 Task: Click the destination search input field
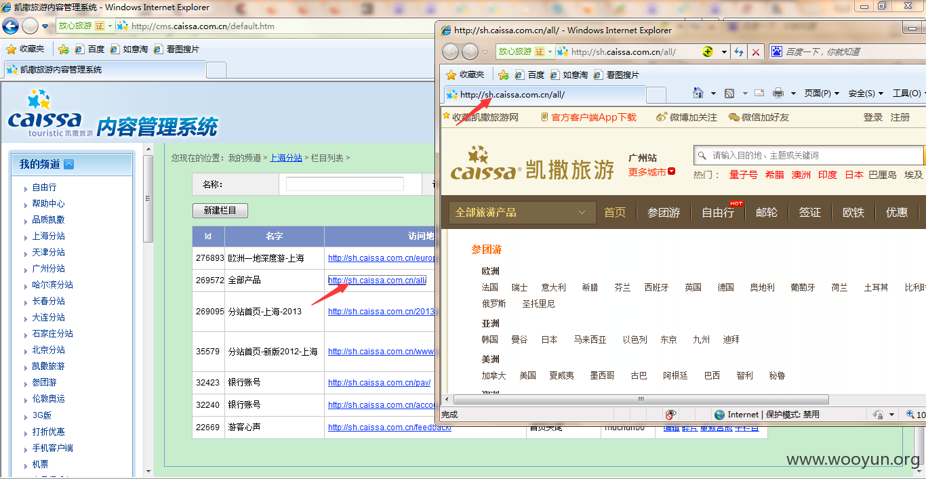coord(809,155)
